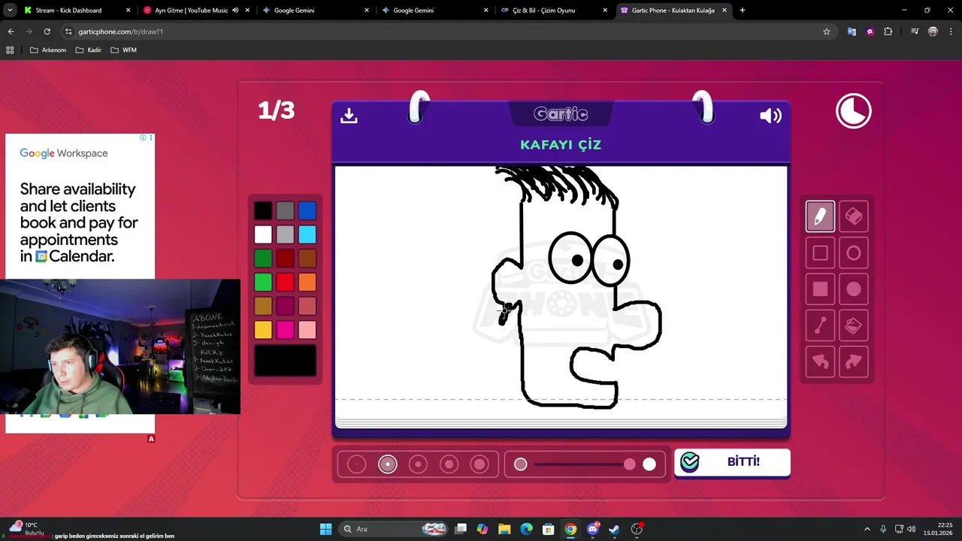Screen dimensions: 962x541
Task: Open the Chrome profile avatar
Action: click(x=933, y=32)
